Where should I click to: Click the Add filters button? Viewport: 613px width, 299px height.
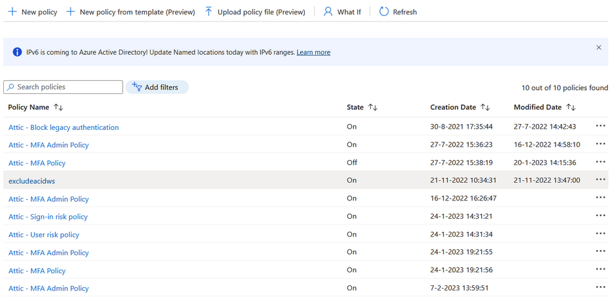157,87
